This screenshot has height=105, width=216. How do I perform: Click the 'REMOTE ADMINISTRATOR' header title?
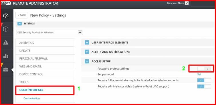35,3
